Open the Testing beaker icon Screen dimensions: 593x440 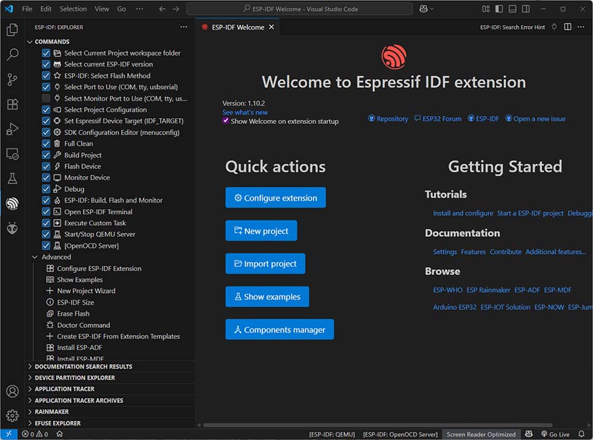pos(12,178)
